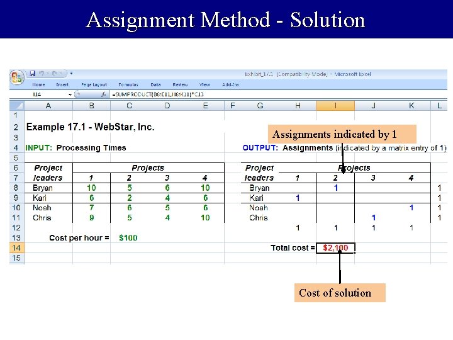Click the Undo icon in Quick Access toolbar

[42, 74]
